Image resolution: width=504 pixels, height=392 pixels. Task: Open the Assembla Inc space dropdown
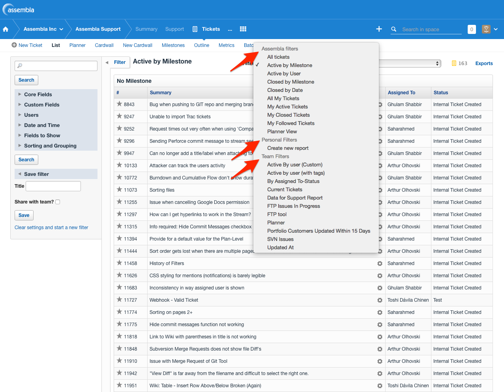point(43,29)
